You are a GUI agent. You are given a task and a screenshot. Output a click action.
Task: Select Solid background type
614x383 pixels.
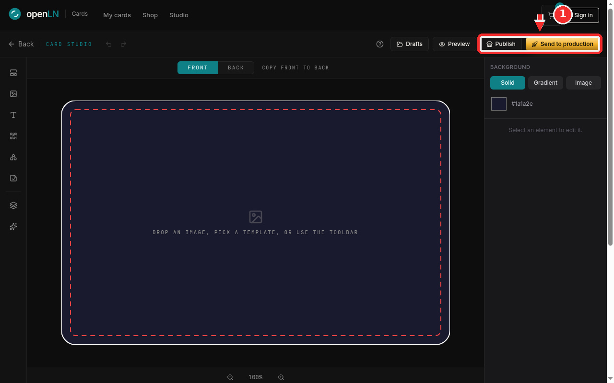tap(508, 83)
